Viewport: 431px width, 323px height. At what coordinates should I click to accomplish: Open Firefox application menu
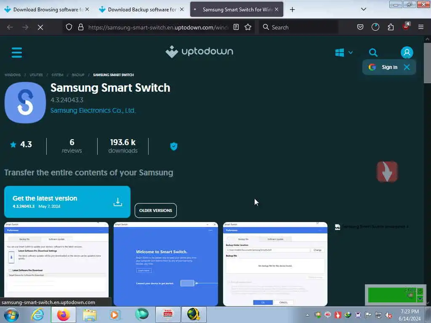coord(421,27)
